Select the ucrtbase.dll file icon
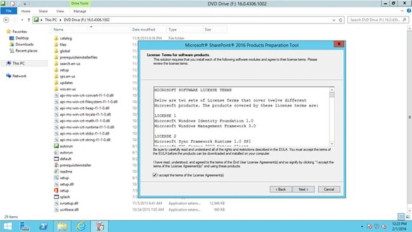This screenshot has height=232, width=412. tap(56, 209)
